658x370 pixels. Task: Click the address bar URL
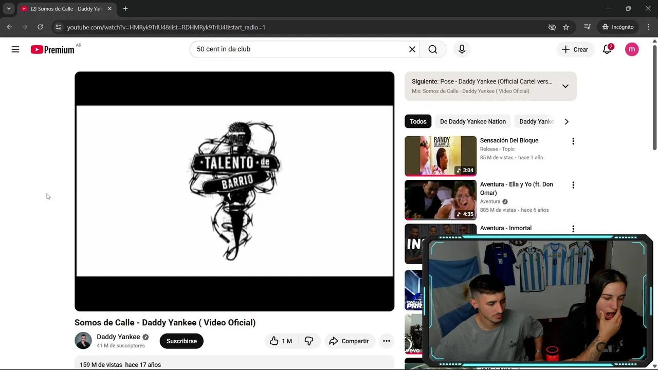click(166, 27)
